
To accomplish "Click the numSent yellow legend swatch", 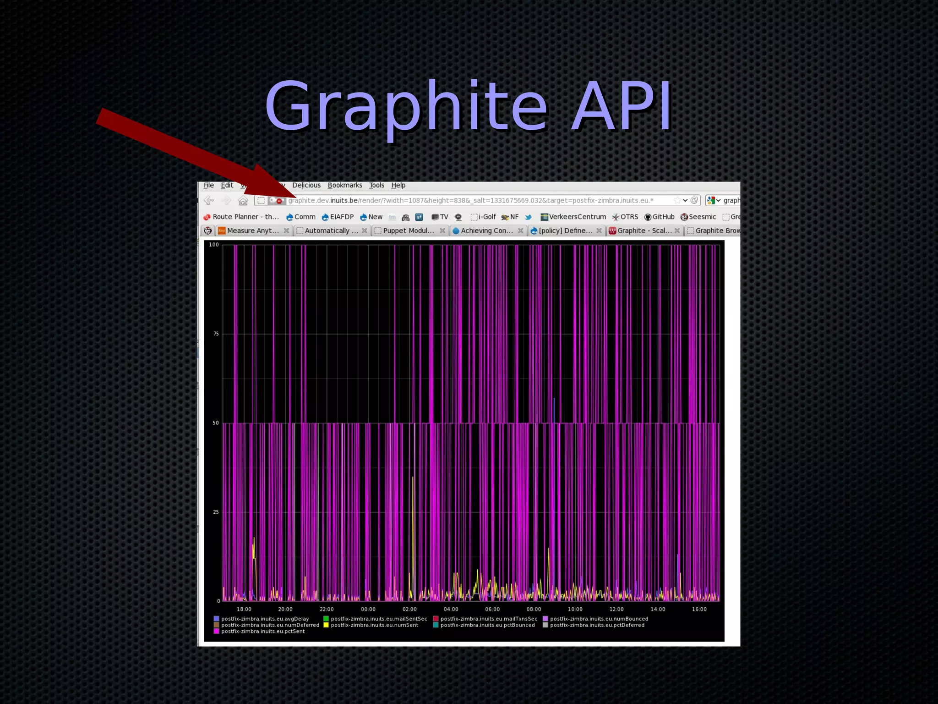I will [x=326, y=625].
